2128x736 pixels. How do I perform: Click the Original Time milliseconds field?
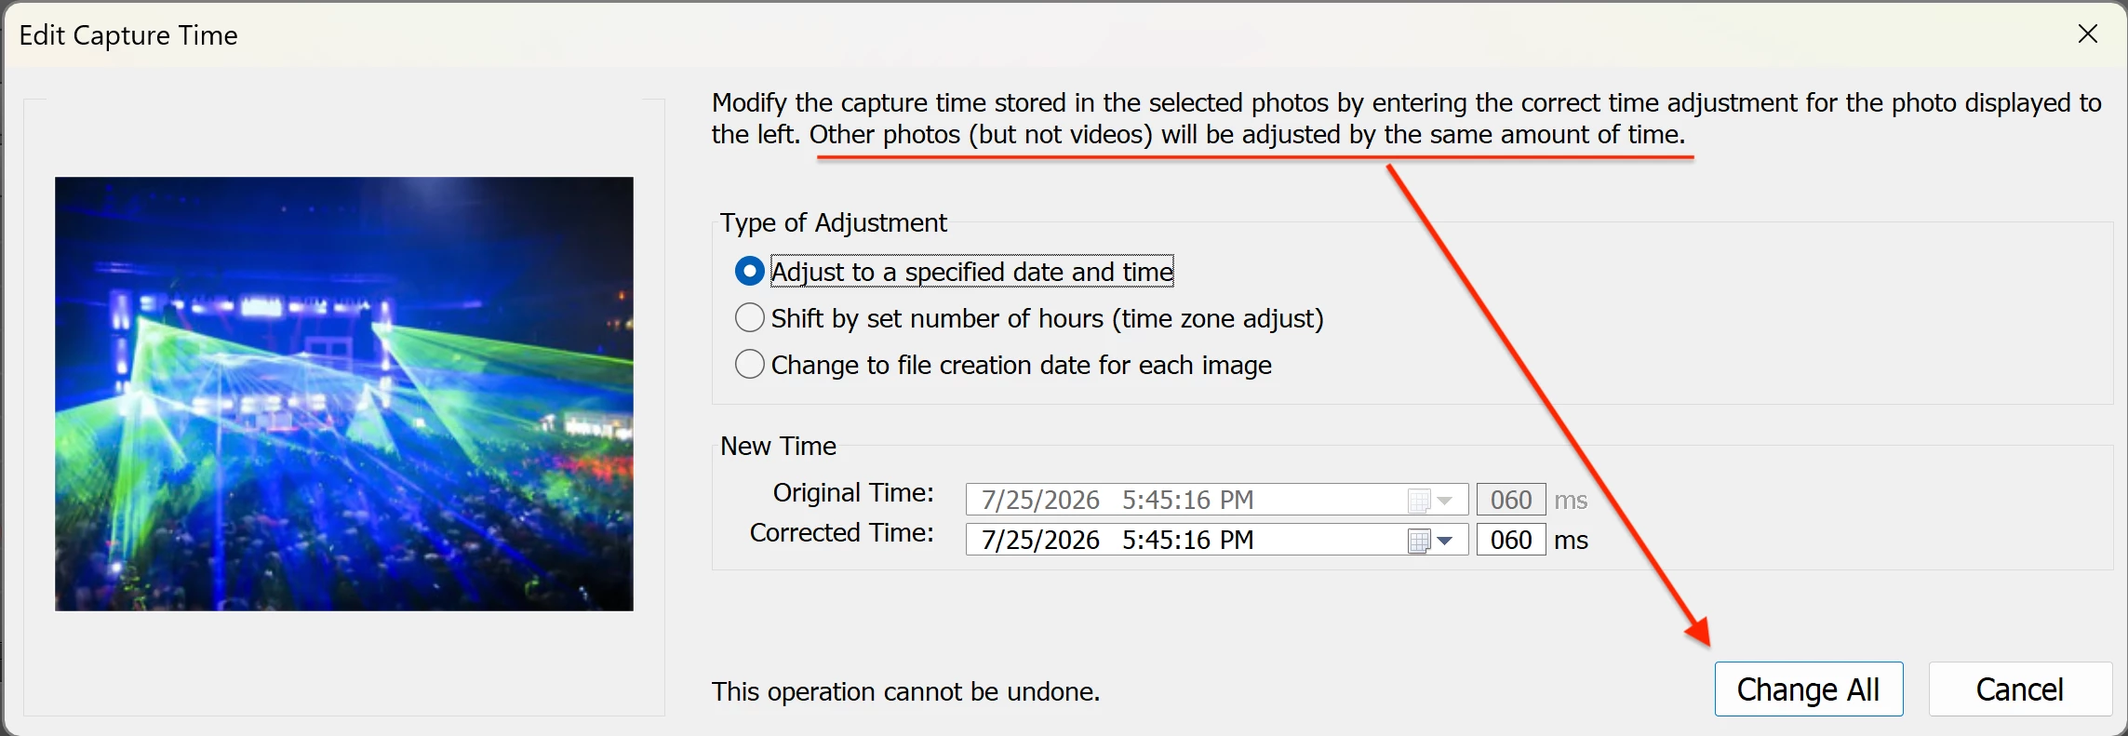[x=1511, y=500]
